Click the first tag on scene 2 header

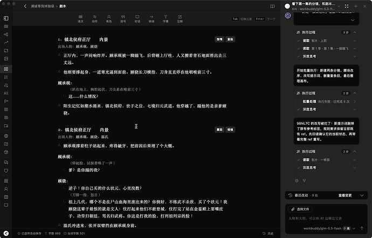tap(219, 129)
